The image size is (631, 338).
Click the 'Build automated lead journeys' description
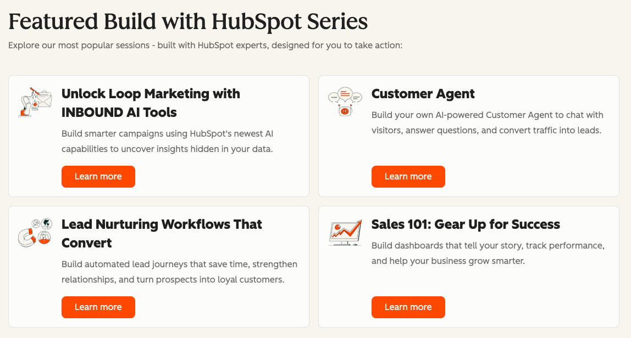pyautogui.click(x=180, y=272)
